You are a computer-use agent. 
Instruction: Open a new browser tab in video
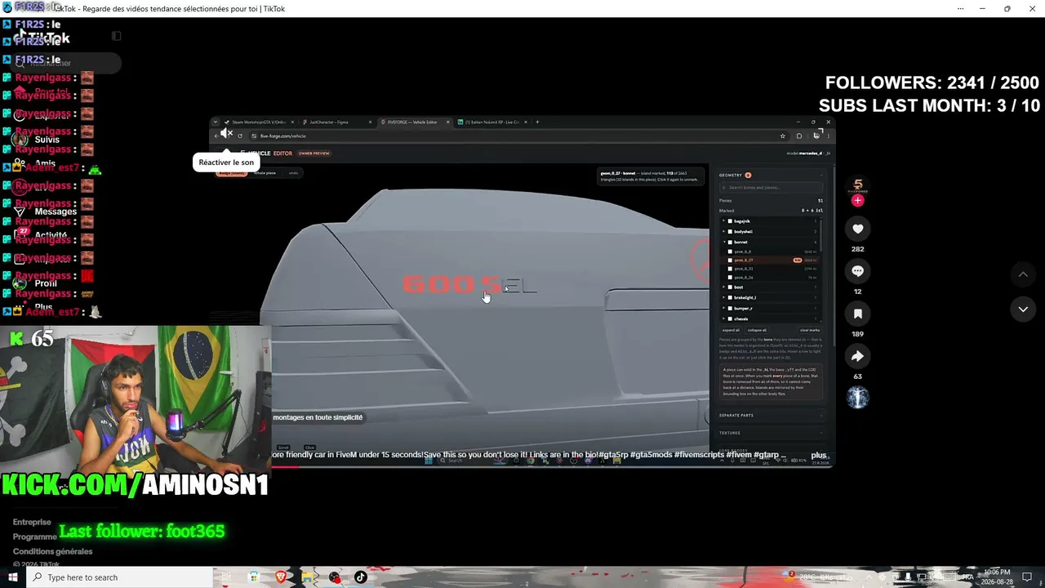(537, 122)
